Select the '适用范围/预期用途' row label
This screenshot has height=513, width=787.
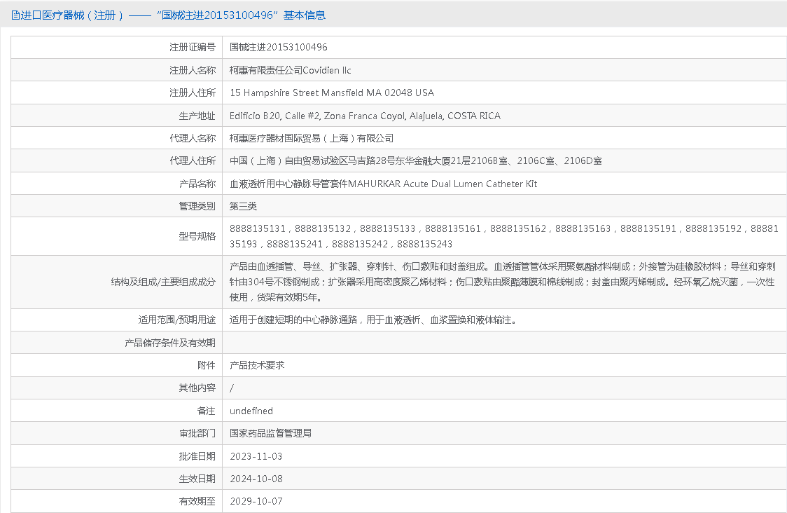point(176,320)
